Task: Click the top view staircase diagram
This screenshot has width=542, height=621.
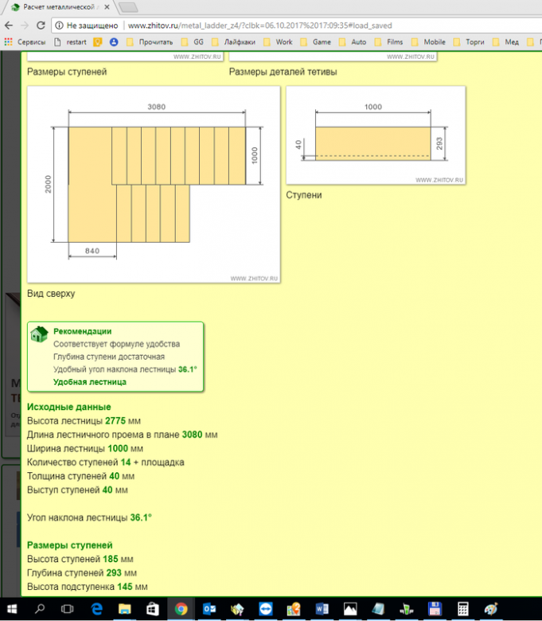Action: click(x=154, y=184)
